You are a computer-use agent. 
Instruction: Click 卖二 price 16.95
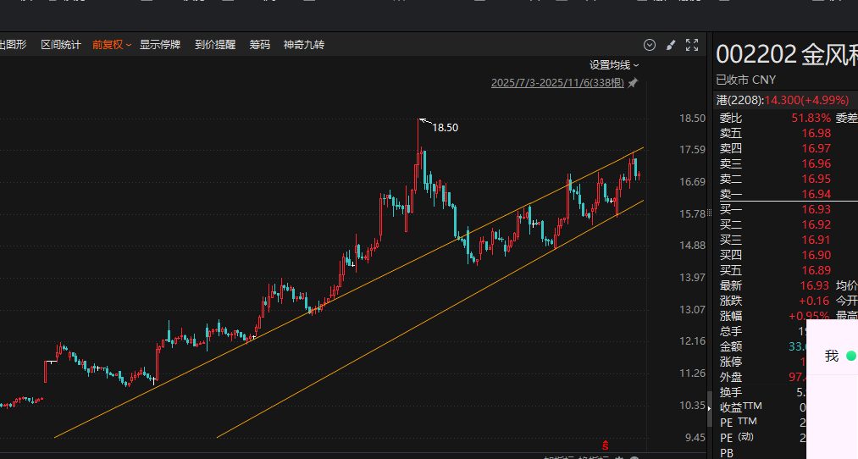(x=816, y=179)
